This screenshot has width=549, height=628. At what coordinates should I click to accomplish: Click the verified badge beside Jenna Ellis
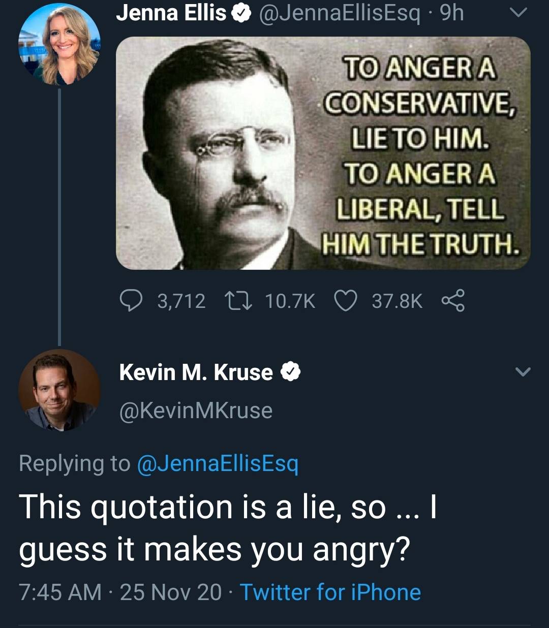pyautogui.click(x=241, y=14)
